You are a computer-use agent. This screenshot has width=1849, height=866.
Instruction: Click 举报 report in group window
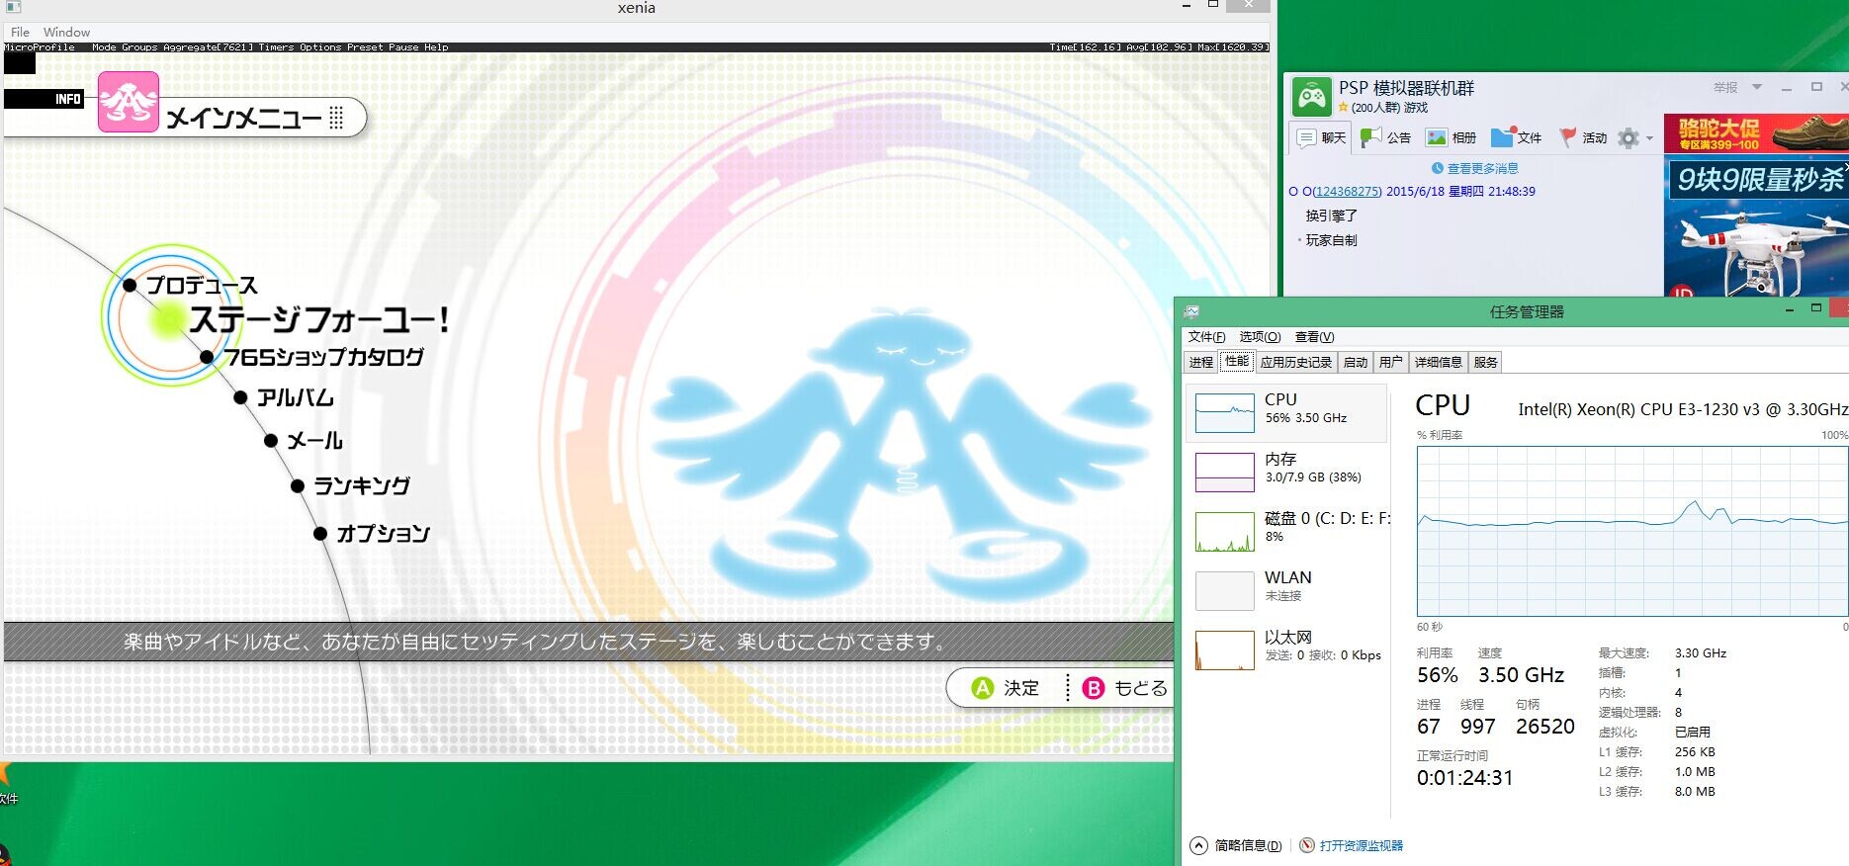(1725, 87)
